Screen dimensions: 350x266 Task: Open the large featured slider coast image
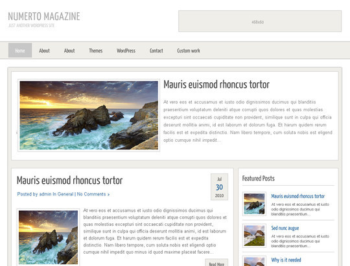[89, 115]
